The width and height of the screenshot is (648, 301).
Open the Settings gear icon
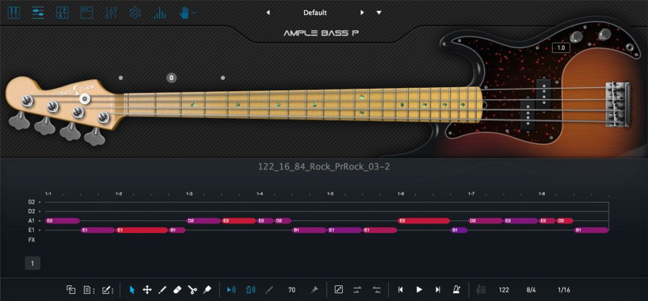click(x=135, y=13)
